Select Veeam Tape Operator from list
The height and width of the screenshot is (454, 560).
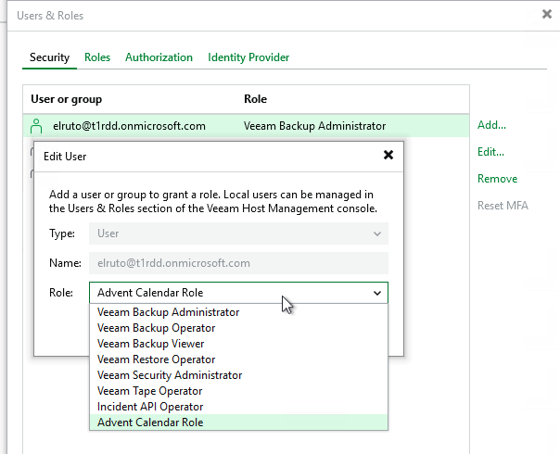click(149, 391)
